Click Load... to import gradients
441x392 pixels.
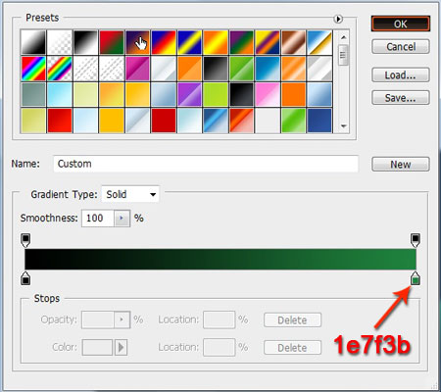(x=401, y=75)
